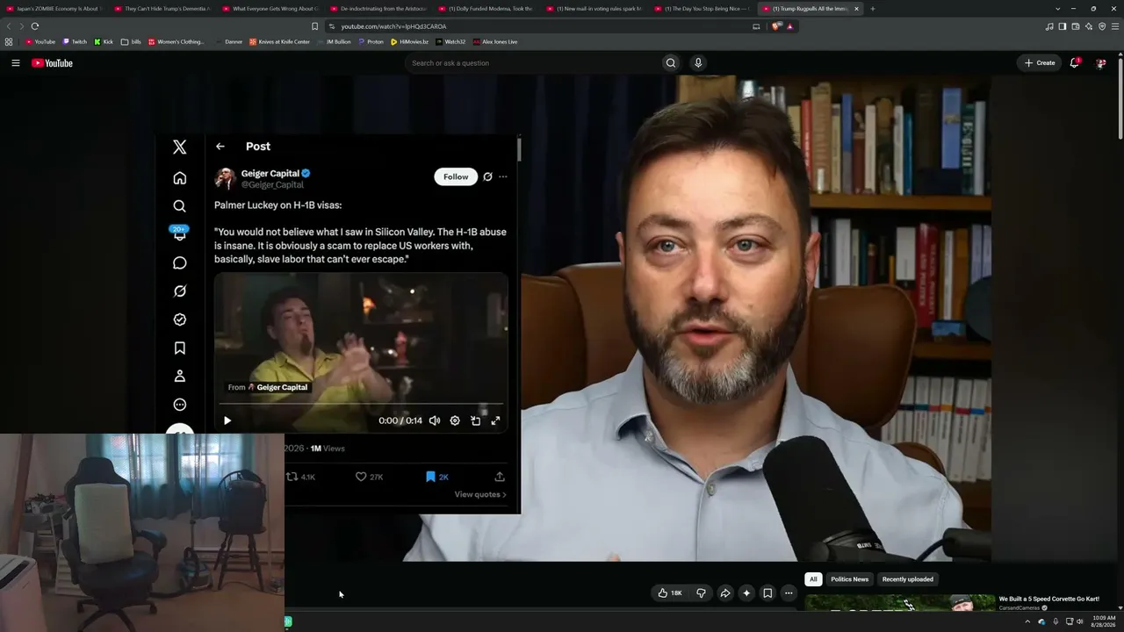The width and height of the screenshot is (1124, 632).
Task: Open the Twitch bookmark
Action: pyautogui.click(x=75, y=41)
